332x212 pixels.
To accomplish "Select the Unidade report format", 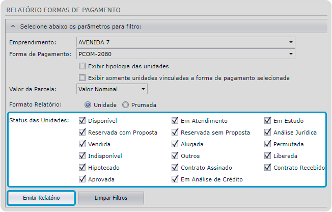I will click(x=88, y=105).
